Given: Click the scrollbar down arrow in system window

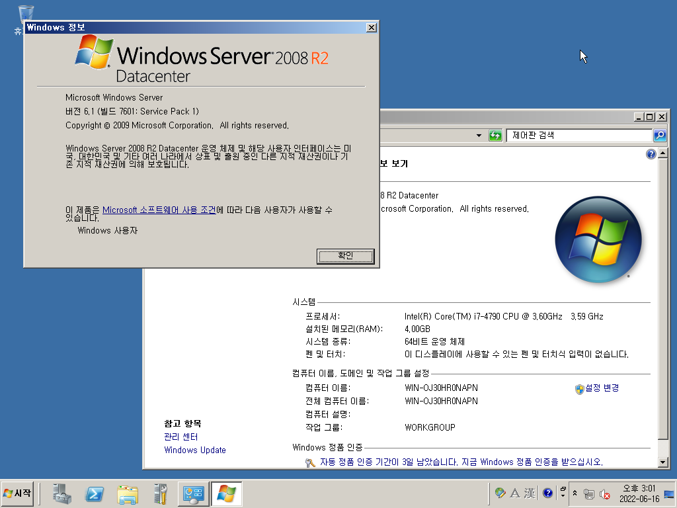Looking at the screenshot, I should pos(662,462).
